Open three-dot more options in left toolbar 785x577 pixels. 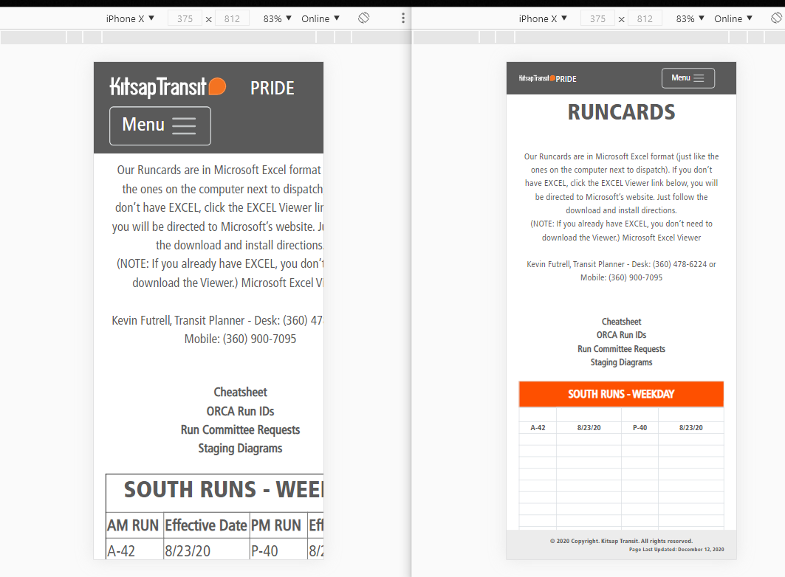(402, 18)
